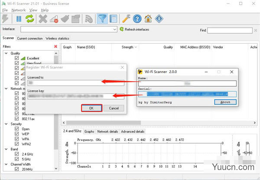Toggle the 20 MHz channel width checkbox
260x180 pixels.
click(x=16, y=169)
